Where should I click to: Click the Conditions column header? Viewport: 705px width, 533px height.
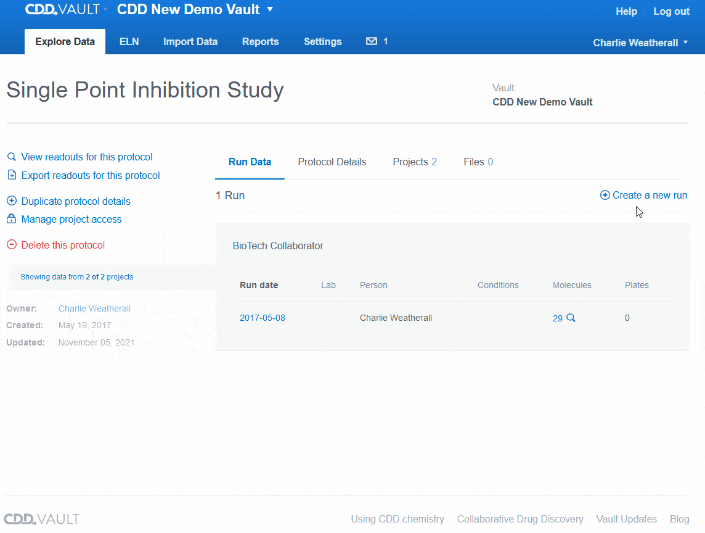point(498,285)
